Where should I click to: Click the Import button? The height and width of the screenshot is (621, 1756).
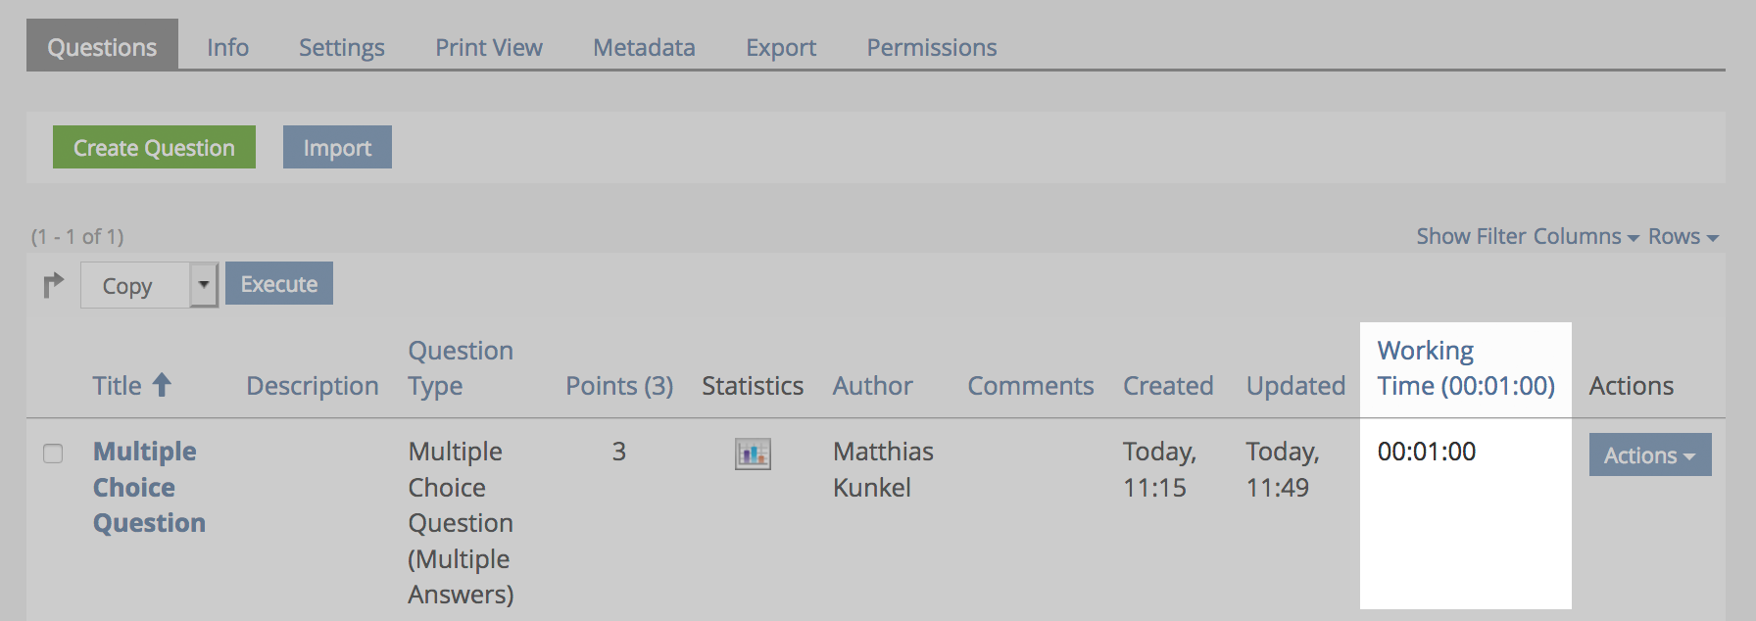[337, 147]
